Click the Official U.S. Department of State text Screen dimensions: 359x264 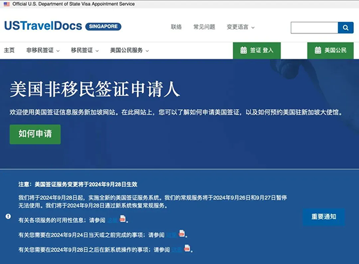click(x=74, y=4)
